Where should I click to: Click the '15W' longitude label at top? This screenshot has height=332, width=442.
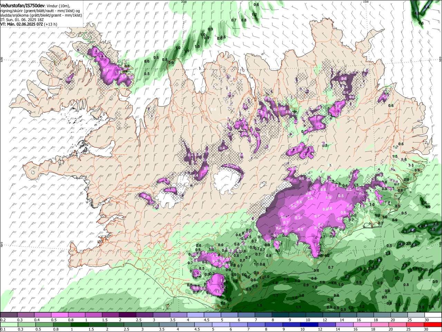click(366, 2)
